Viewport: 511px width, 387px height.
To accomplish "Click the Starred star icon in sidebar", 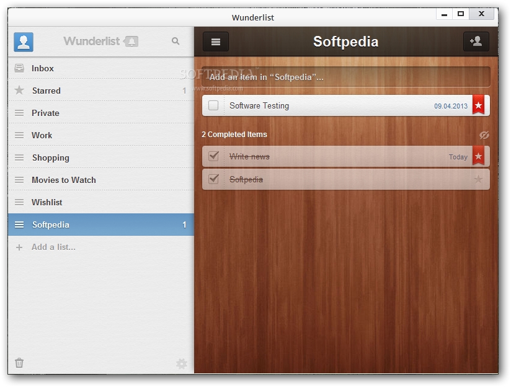I will [x=19, y=90].
